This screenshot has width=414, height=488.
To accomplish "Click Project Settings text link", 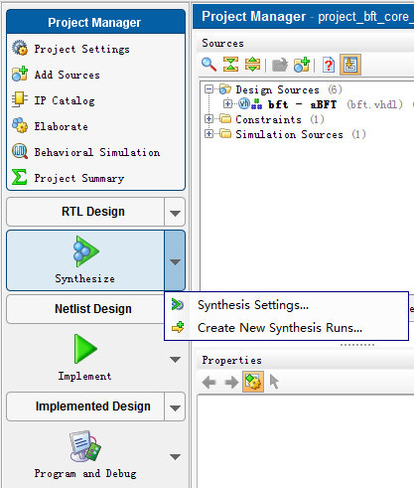I will 81,49.
